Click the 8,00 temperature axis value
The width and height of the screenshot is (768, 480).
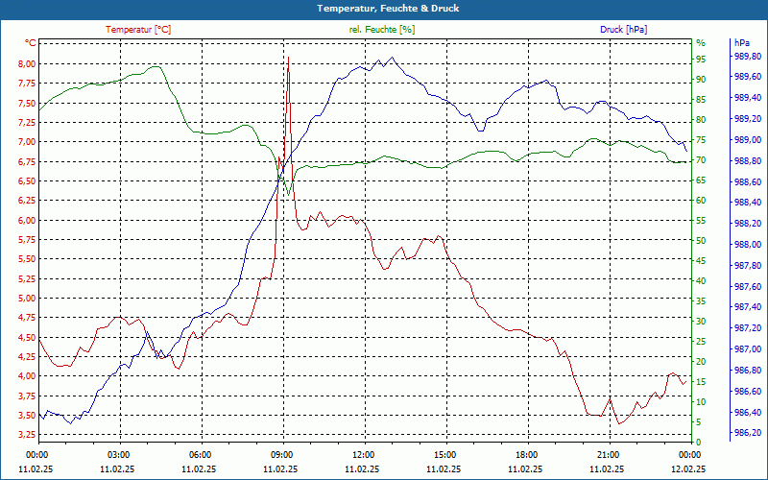click(x=27, y=63)
